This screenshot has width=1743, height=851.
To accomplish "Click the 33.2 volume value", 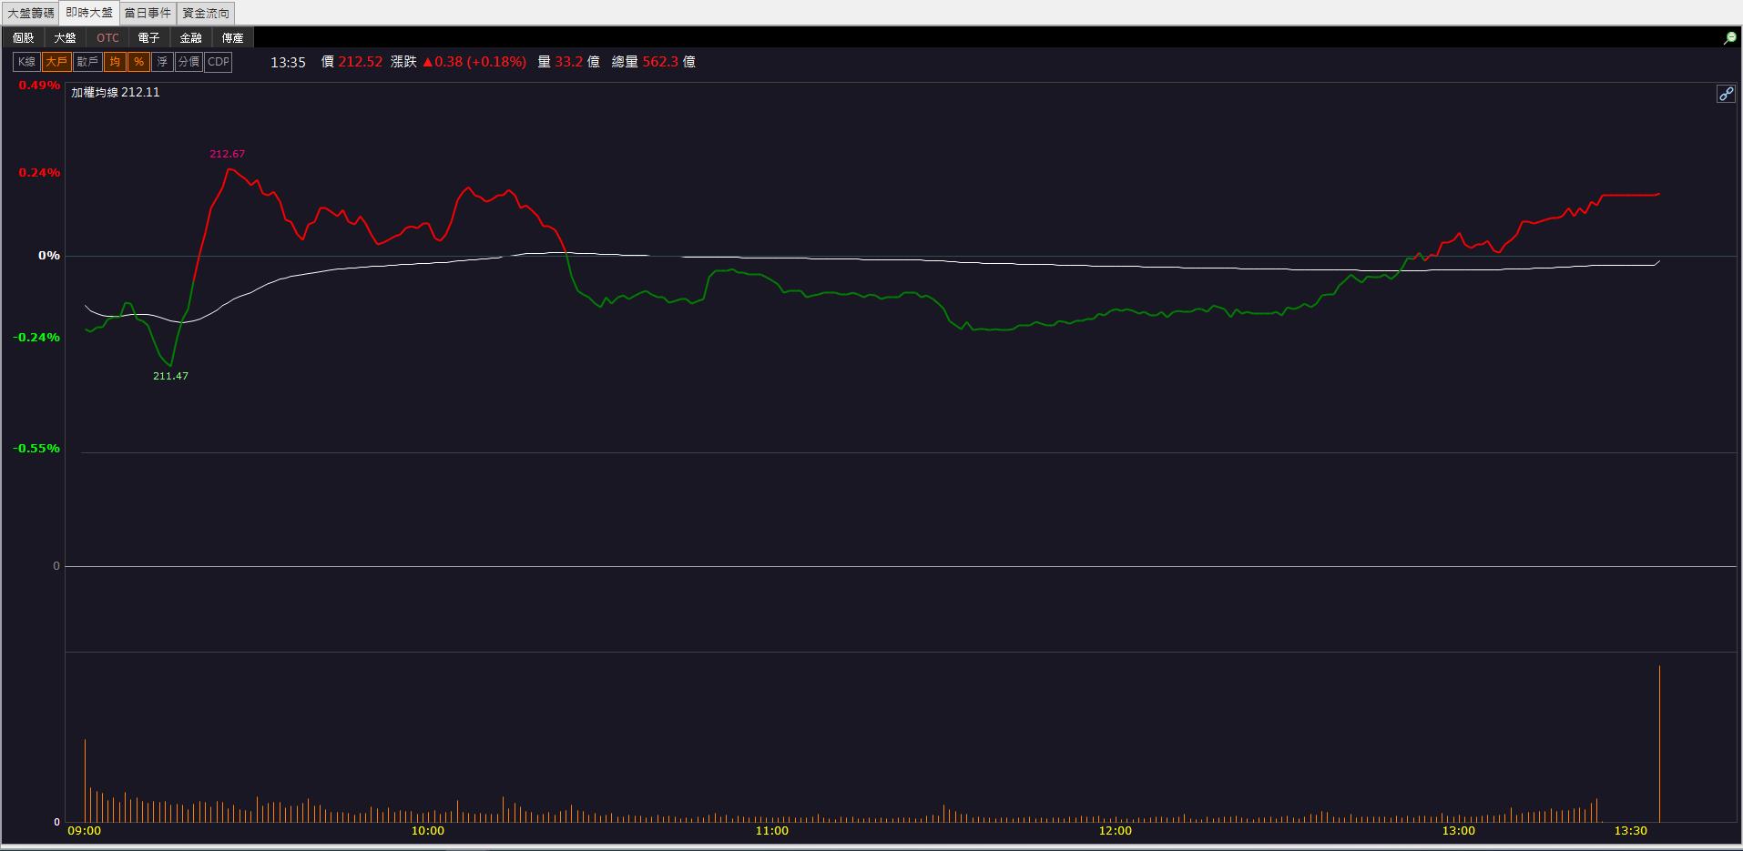I will (x=569, y=62).
